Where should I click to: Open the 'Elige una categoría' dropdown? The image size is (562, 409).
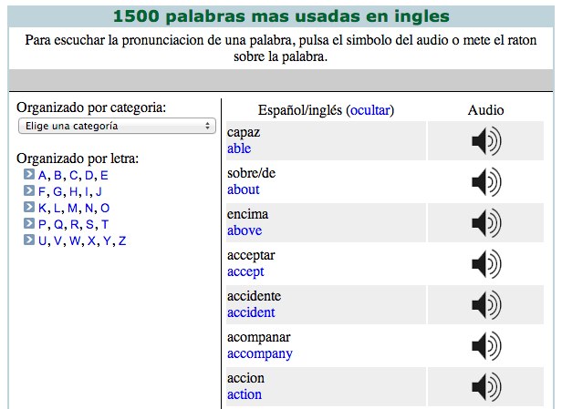116,126
